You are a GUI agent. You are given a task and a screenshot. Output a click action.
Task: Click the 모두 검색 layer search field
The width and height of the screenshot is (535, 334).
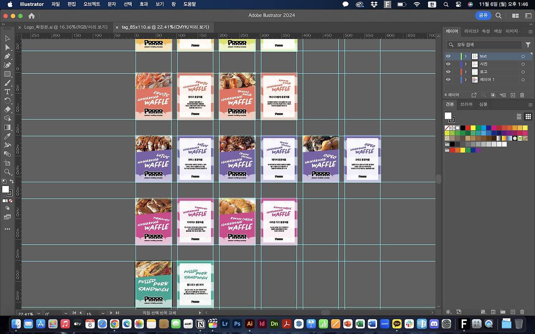coord(484,45)
